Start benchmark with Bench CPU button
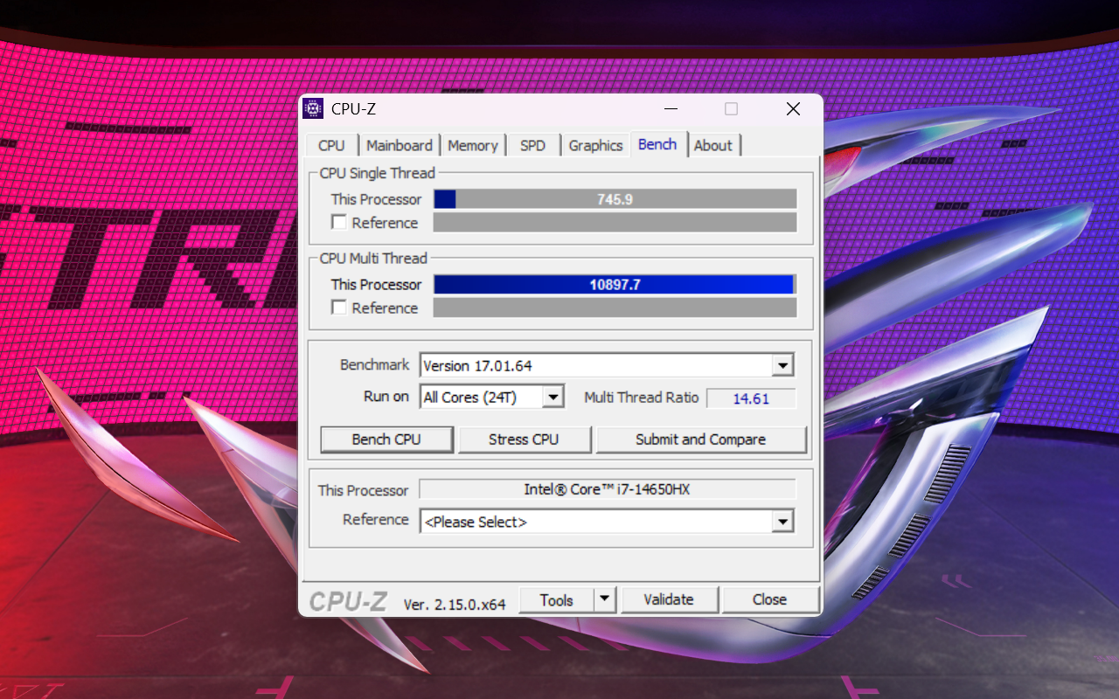Viewport: 1119px width, 699px height. (x=386, y=439)
